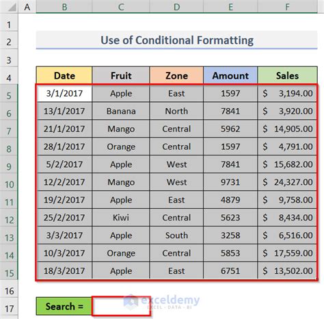The width and height of the screenshot is (324, 319).
Task: Click the sales cell $3,920.00
Action: point(287,111)
